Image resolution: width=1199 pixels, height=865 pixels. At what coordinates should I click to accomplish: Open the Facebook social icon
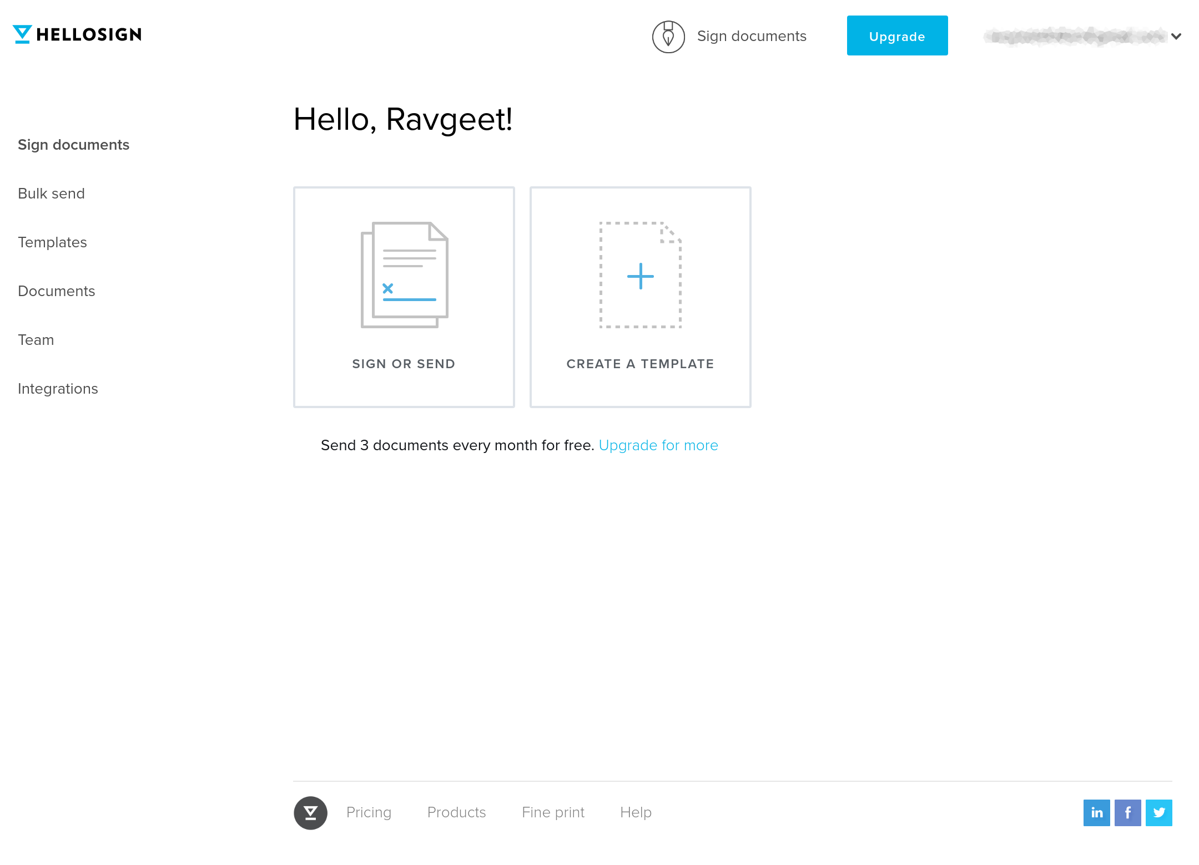click(1127, 813)
